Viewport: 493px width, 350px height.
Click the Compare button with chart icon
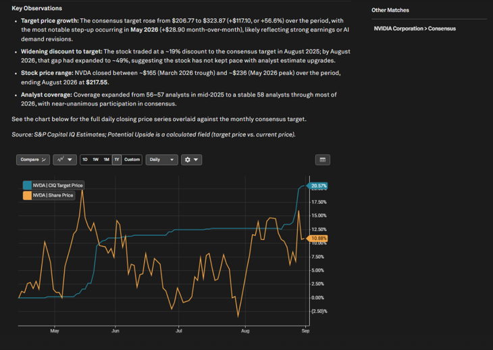click(x=33, y=159)
